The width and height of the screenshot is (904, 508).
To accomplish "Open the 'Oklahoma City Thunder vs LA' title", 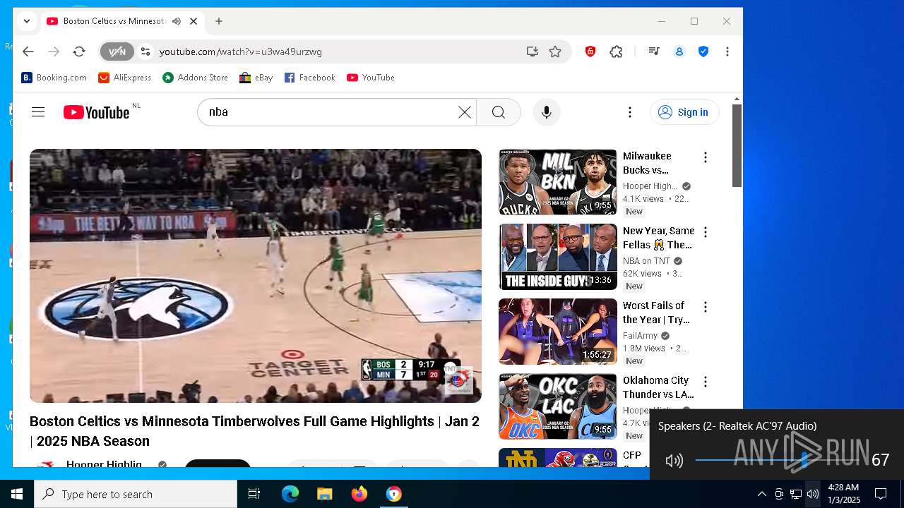I will (x=658, y=387).
